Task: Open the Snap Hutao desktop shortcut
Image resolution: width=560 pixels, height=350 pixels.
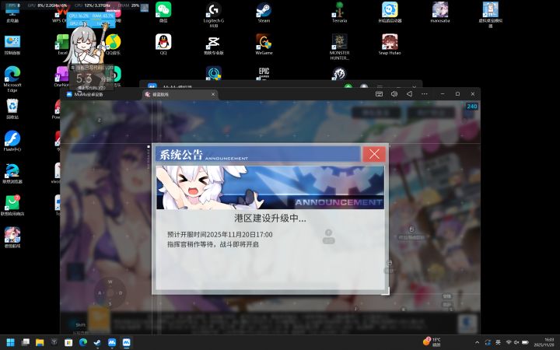Action: (x=390, y=44)
